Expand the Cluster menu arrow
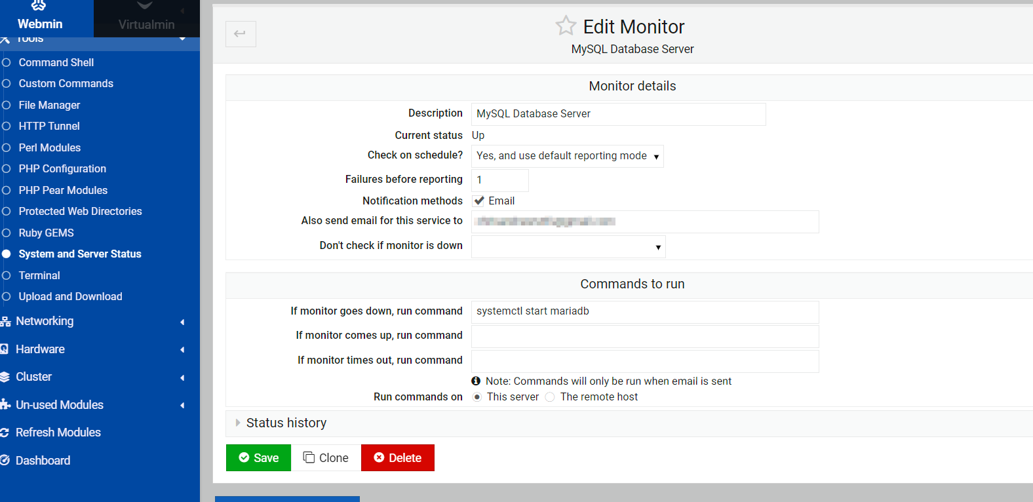The height and width of the screenshot is (502, 1033). click(183, 377)
